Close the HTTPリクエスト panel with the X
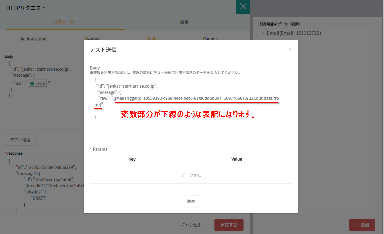The height and width of the screenshot is (234, 384). tap(243, 7)
